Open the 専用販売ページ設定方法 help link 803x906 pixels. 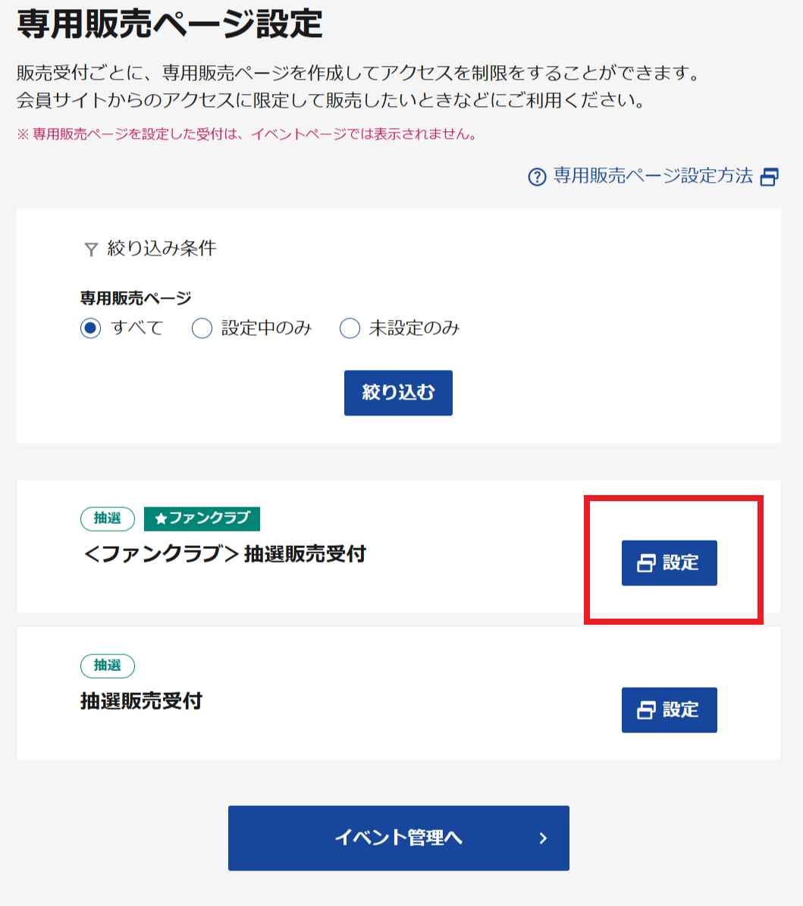pyautogui.click(x=652, y=176)
